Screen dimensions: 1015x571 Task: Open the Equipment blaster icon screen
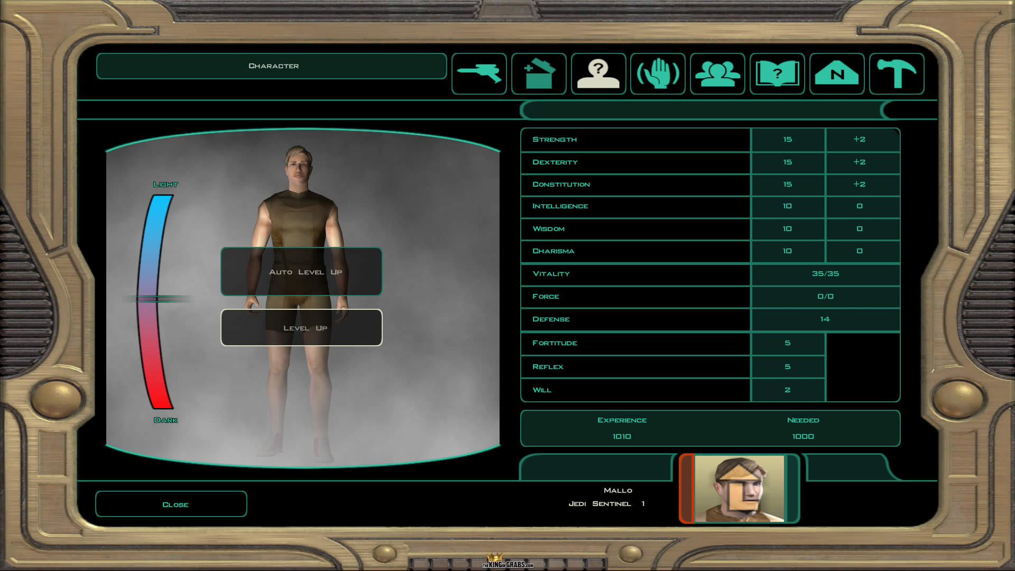coord(479,73)
